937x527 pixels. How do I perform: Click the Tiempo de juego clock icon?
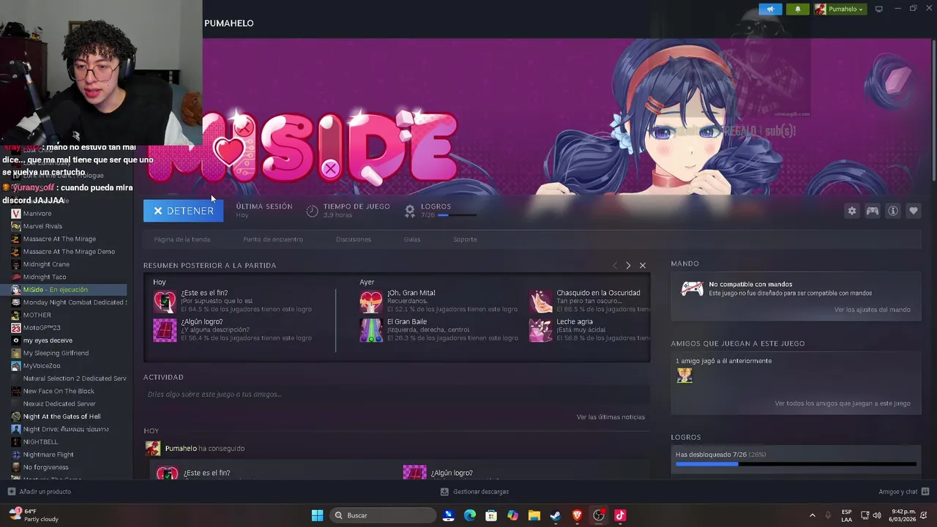pos(312,211)
